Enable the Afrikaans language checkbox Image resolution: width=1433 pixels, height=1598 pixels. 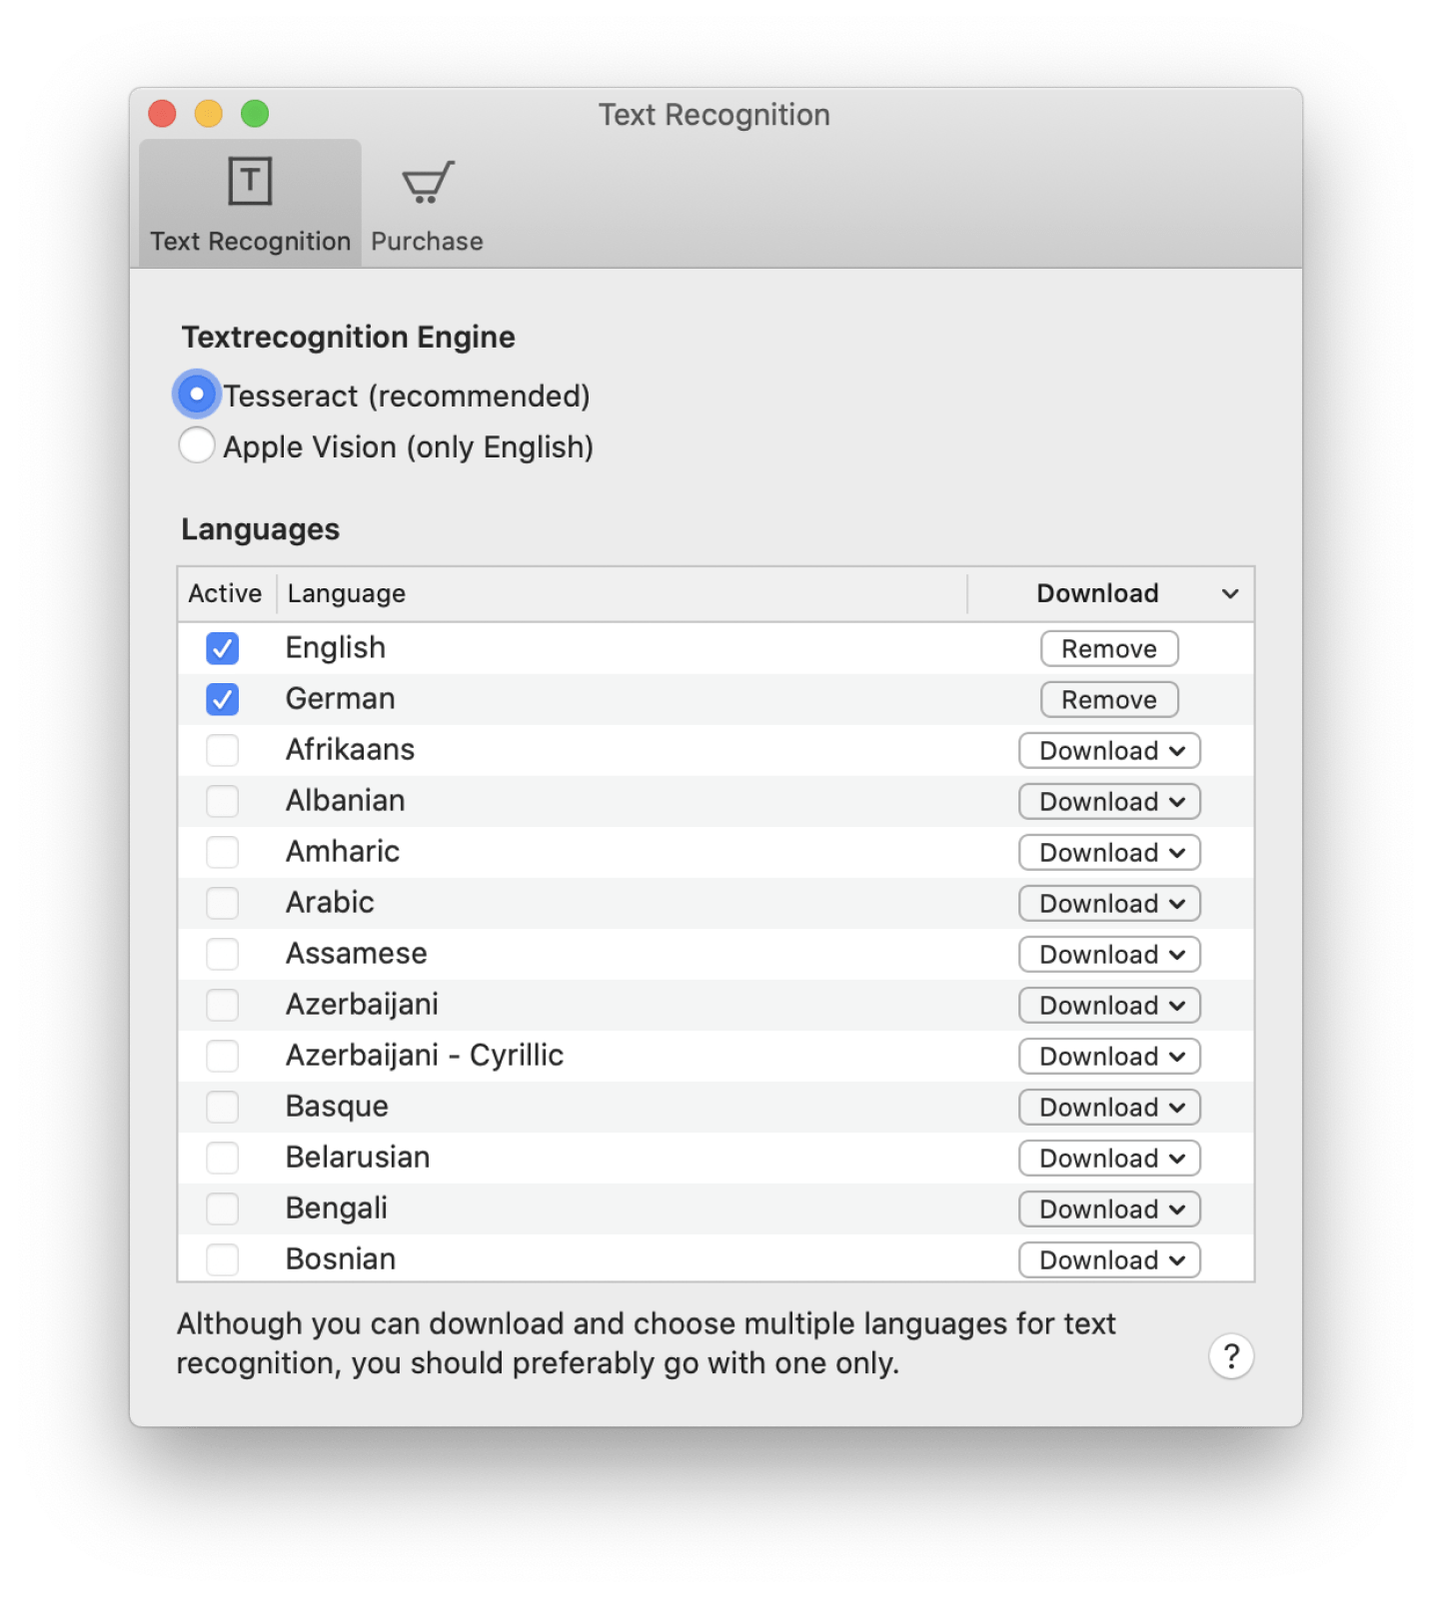tap(222, 750)
